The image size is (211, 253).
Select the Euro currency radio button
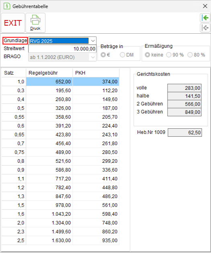click(105, 55)
